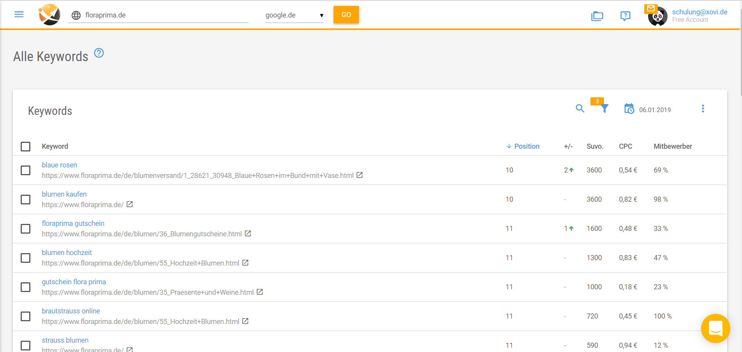Click the orange mail notification icon
This screenshot has height=352, width=742.
651,8
